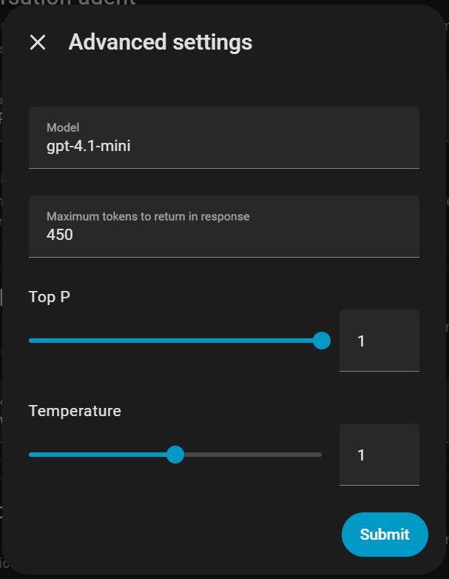This screenshot has height=579, width=449.
Task: Click the midpoint of the Top P track
Action: [x=175, y=341]
